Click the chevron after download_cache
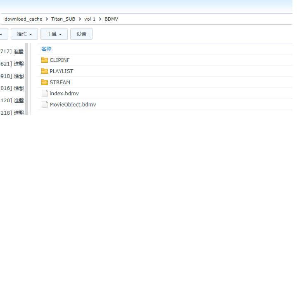This screenshot has height=297, width=297. 47,19
